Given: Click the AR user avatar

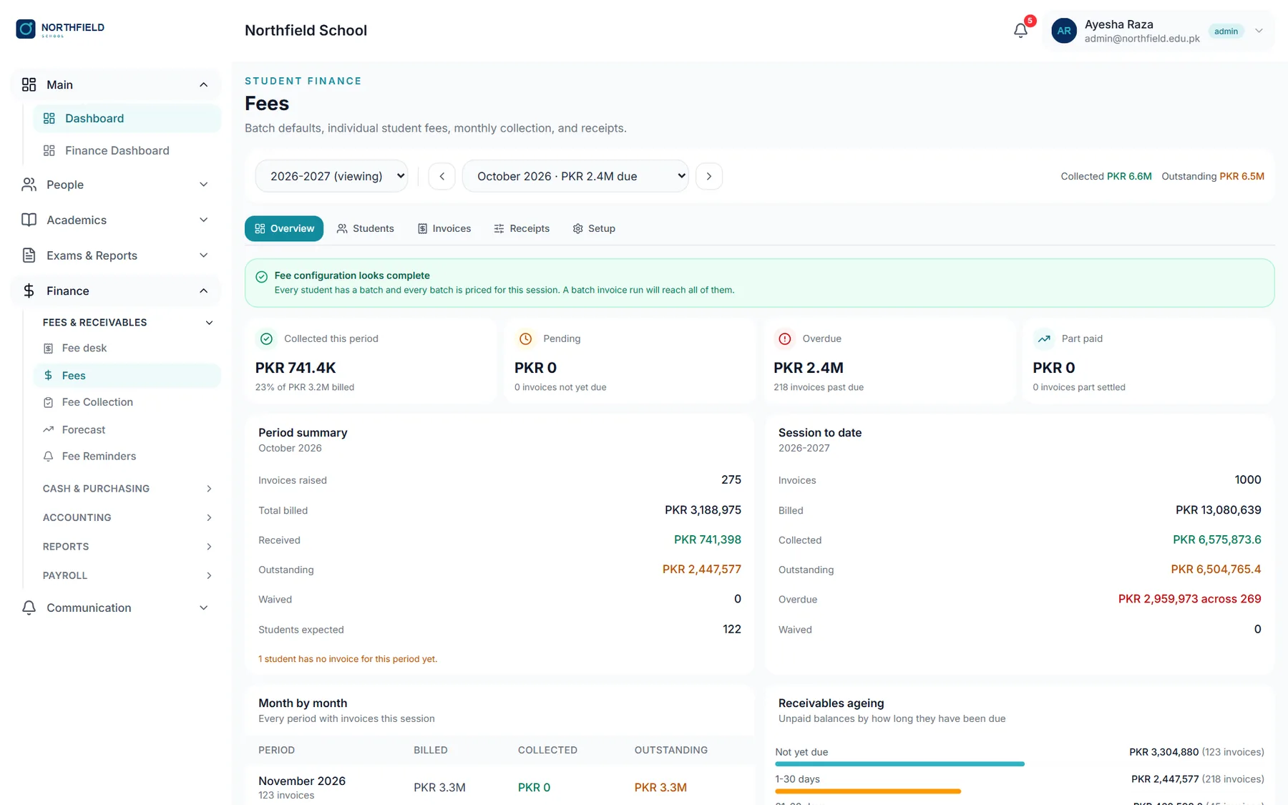Looking at the screenshot, I should (x=1064, y=31).
